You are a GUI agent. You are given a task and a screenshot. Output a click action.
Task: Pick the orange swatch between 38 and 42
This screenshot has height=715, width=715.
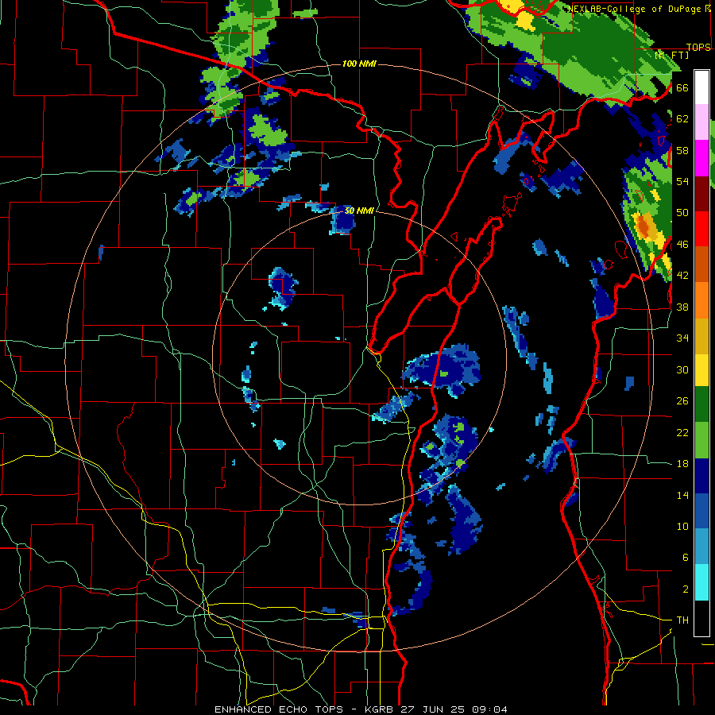701,300
